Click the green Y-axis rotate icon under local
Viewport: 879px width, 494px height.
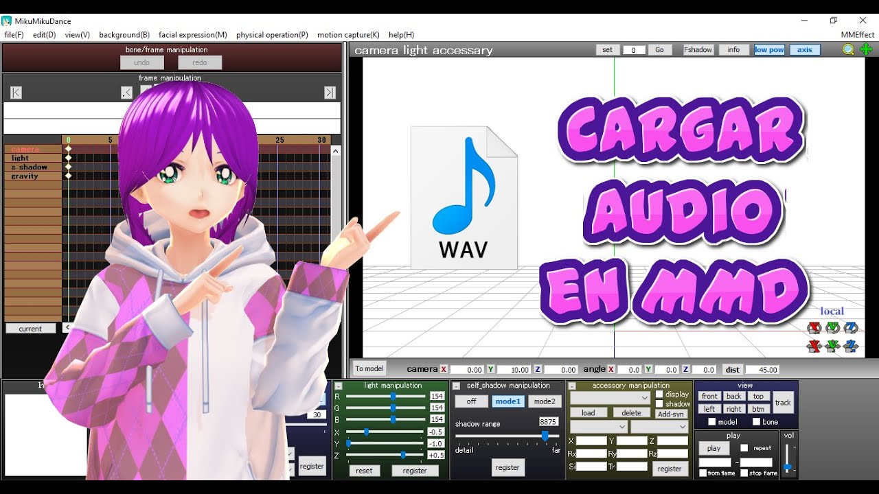[x=832, y=328]
